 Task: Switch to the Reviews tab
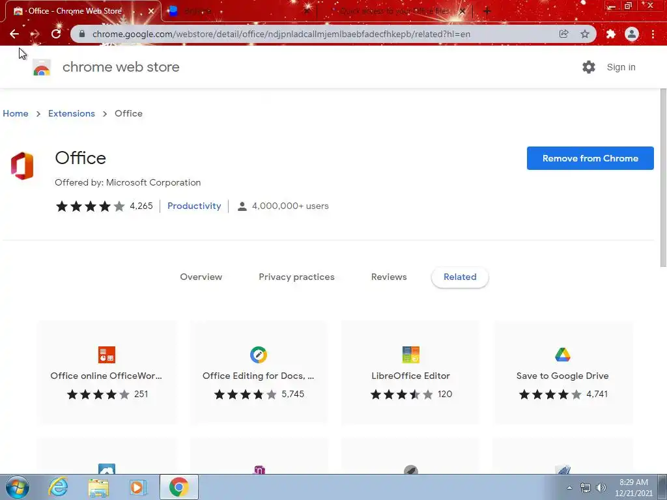click(x=389, y=277)
